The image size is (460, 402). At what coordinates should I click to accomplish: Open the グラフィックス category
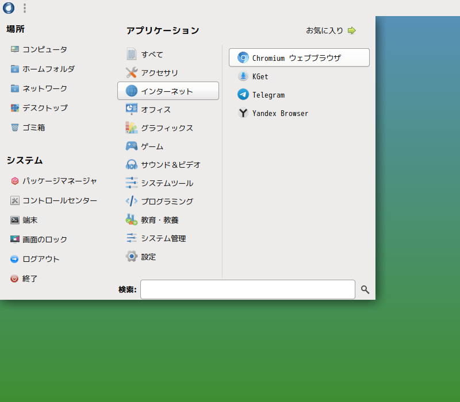tap(168, 127)
